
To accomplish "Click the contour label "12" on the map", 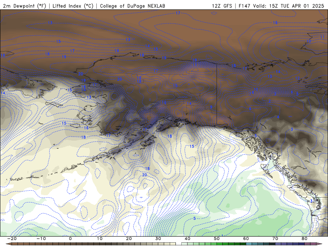I will coord(298,78).
